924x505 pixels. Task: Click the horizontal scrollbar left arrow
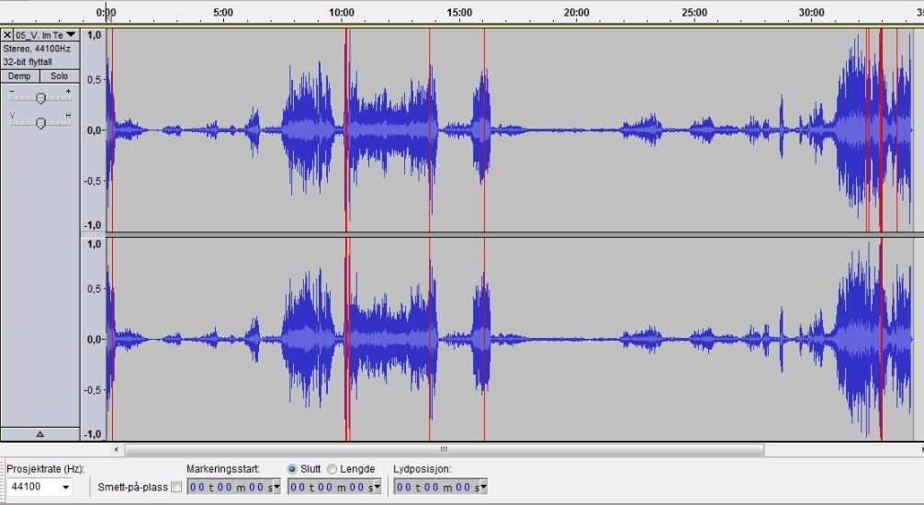pos(116,450)
